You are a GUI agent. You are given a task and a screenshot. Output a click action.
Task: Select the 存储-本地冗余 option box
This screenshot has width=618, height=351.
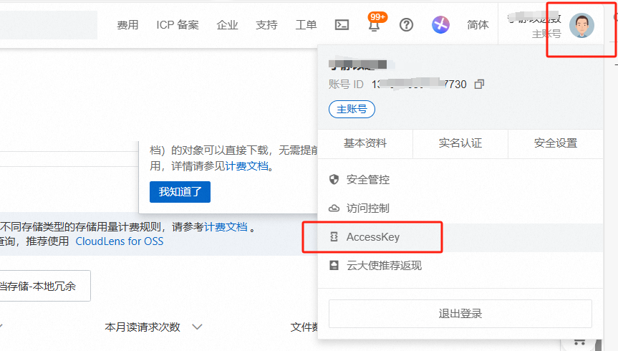coord(44,286)
